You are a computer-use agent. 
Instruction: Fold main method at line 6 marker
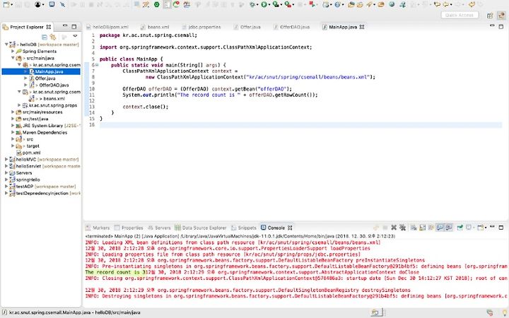point(97,65)
